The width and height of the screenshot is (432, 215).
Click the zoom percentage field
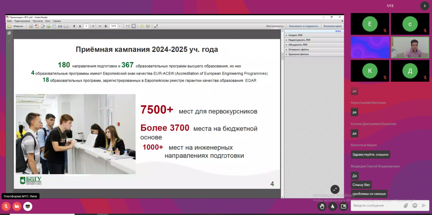[113, 26]
